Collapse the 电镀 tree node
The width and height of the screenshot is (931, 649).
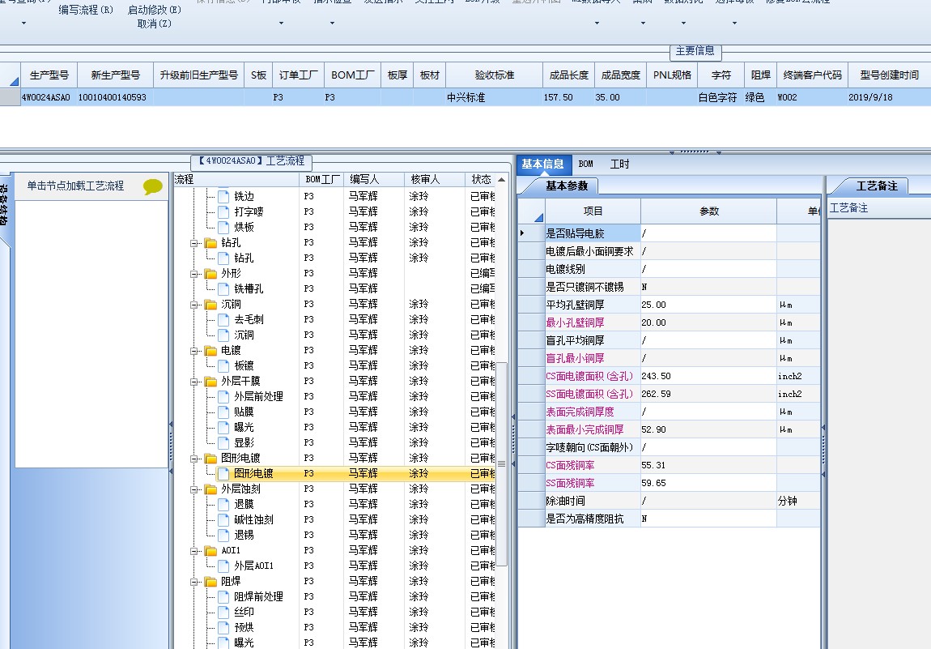194,352
